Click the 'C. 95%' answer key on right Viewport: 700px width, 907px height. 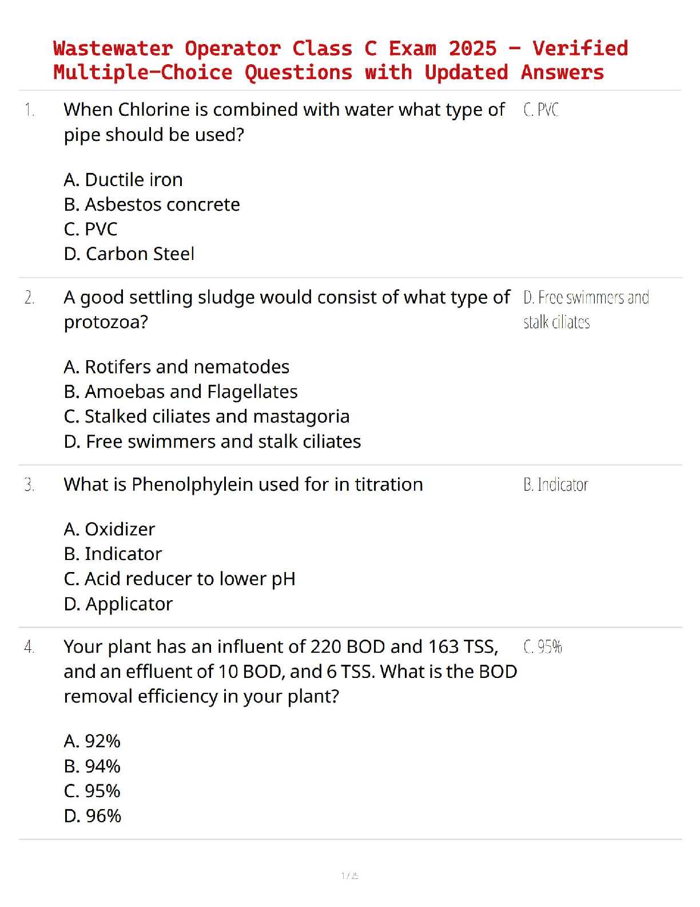point(543,647)
